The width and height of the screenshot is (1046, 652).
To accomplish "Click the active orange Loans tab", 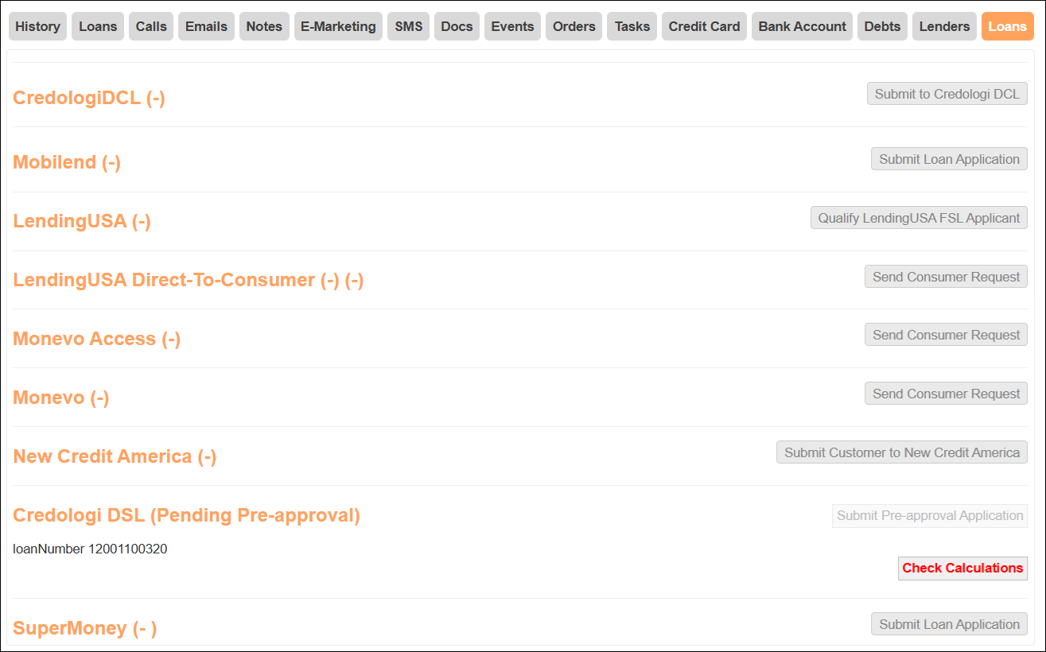I will (x=1008, y=26).
